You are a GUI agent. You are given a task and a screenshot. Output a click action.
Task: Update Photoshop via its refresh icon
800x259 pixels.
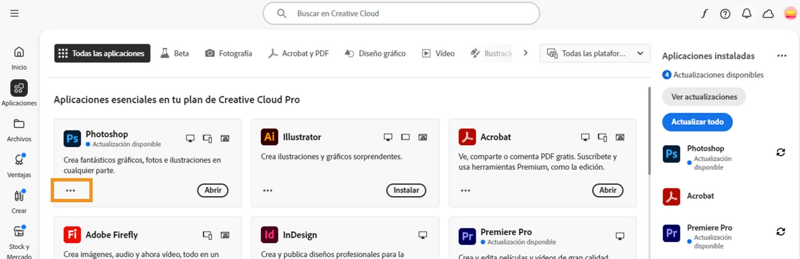click(x=780, y=152)
